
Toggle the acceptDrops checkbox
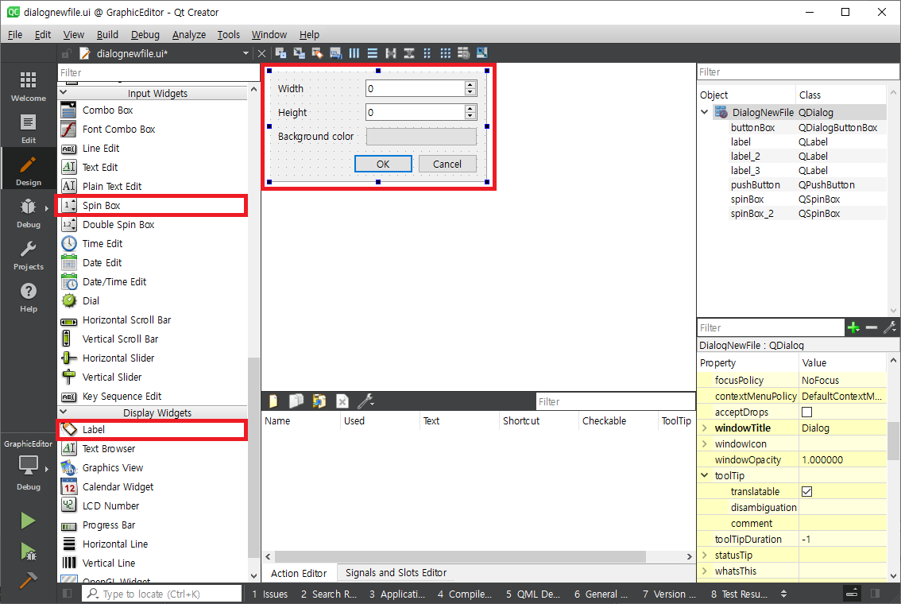[x=806, y=412]
